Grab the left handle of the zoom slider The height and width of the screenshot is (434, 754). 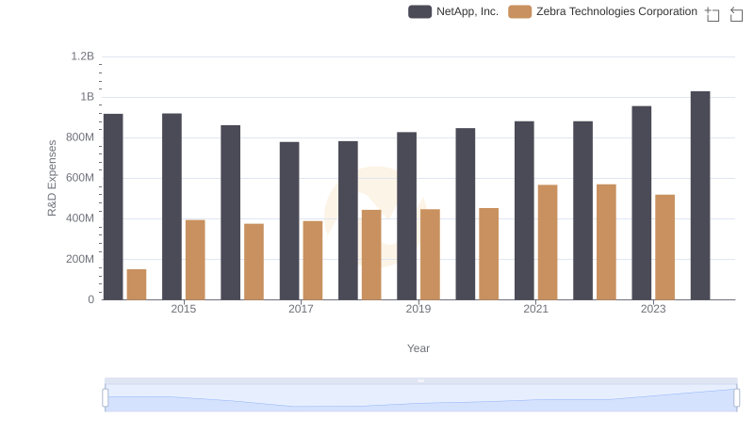point(106,398)
